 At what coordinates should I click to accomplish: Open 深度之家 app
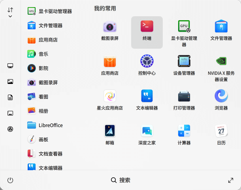click(147, 135)
